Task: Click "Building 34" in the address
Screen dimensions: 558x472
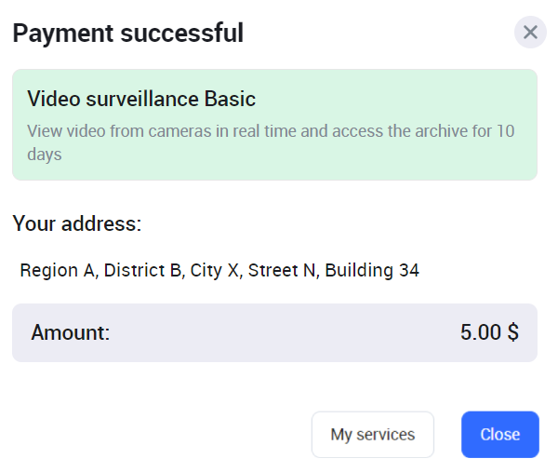Action: pyautogui.click(x=372, y=271)
